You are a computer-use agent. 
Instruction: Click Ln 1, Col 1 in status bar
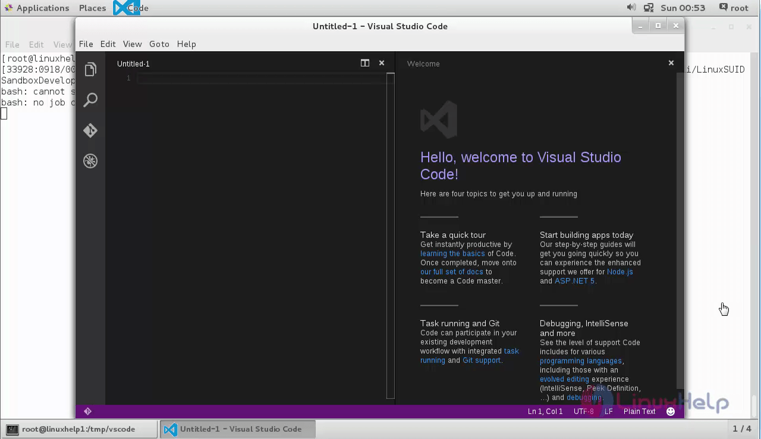pyautogui.click(x=545, y=411)
